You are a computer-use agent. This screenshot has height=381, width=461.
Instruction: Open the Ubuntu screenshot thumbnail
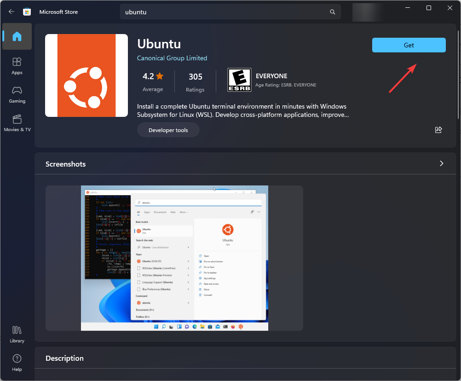coord(174,258)
